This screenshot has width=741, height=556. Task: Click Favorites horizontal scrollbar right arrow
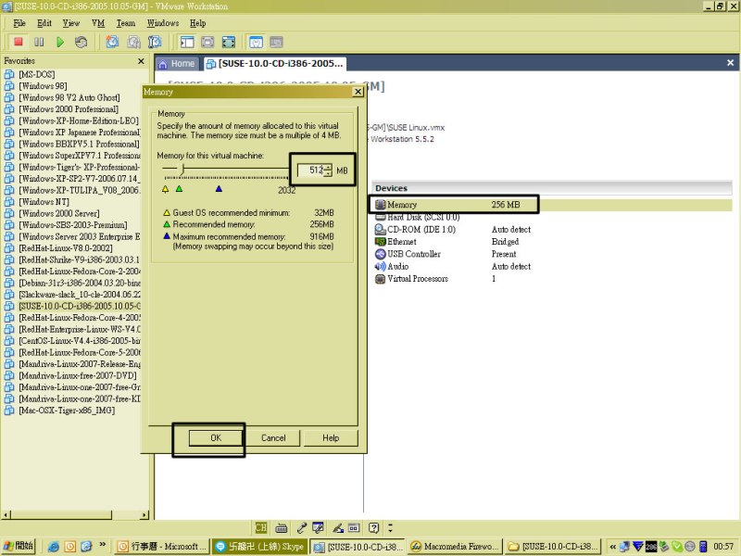point(144,515)
